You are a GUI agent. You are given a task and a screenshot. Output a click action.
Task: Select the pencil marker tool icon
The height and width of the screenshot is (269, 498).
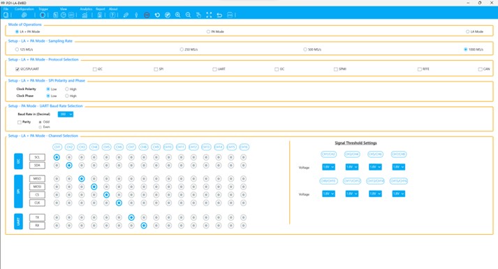point(126,15)
